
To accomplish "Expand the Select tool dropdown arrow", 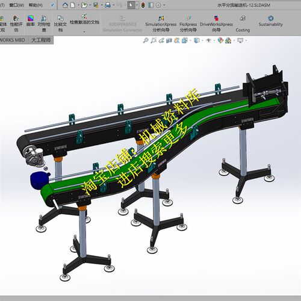I will [137, 5].
